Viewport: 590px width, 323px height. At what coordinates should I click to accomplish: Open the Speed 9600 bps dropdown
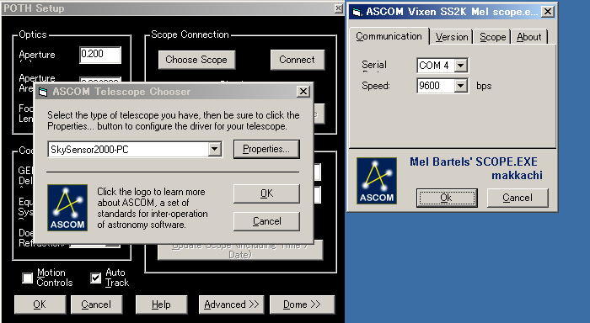point(461,86)
